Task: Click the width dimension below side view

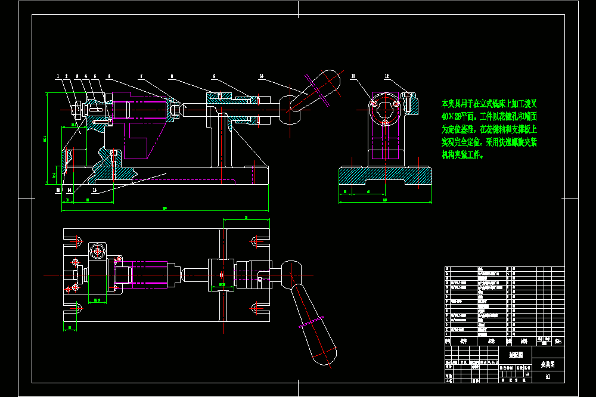Action: pyautogui.click(x=385, y=200)
